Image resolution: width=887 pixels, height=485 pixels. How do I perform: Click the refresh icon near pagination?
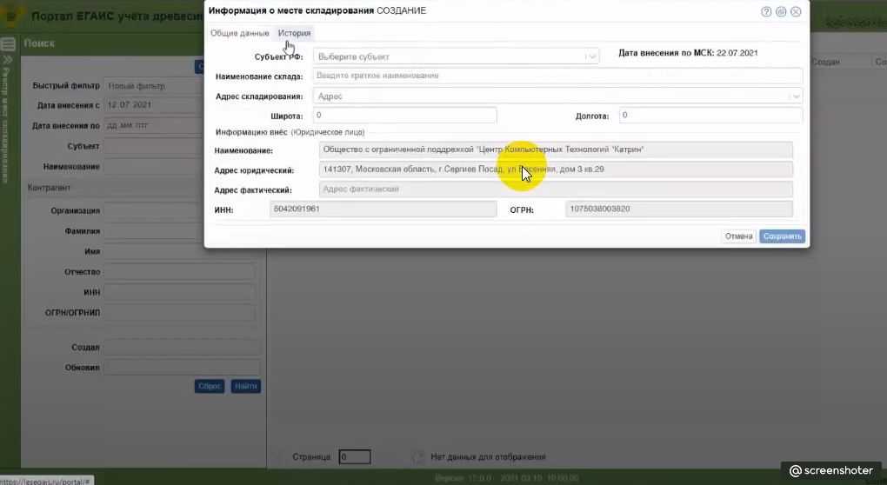tap(418, 456)
